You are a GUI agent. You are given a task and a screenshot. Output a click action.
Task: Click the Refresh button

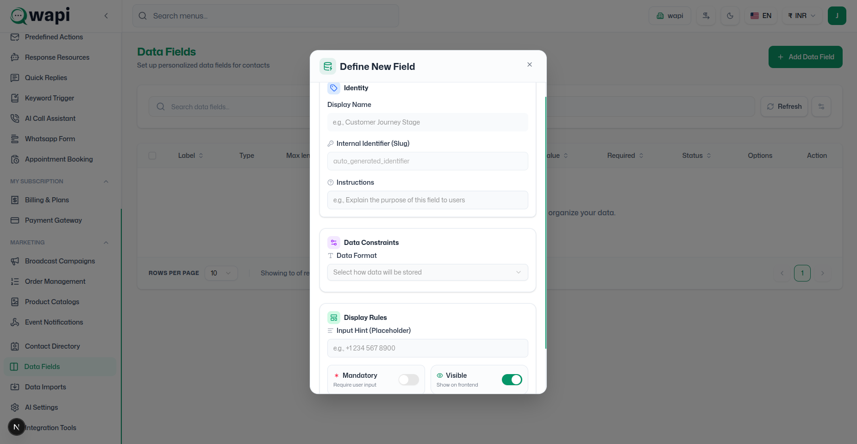[x=784, y=106]
